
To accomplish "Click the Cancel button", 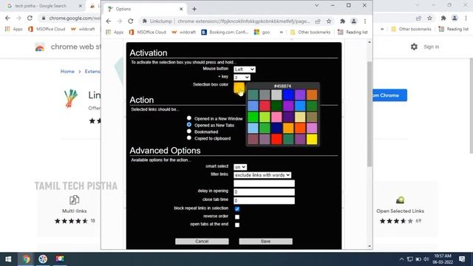I will pos(202,242).
